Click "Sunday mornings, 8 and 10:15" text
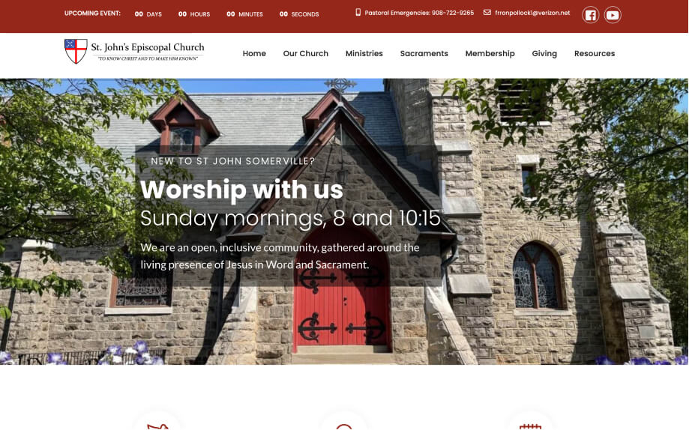The image size is (689, 430). [290, 218]
